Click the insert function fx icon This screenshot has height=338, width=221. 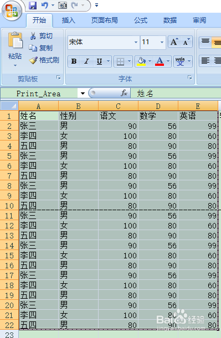[x=124, y=93]
